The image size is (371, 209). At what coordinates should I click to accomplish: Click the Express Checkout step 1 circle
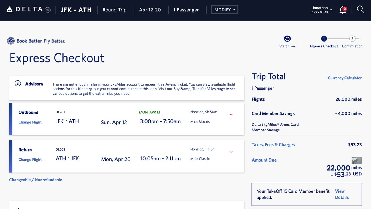(x=324, y=38)
